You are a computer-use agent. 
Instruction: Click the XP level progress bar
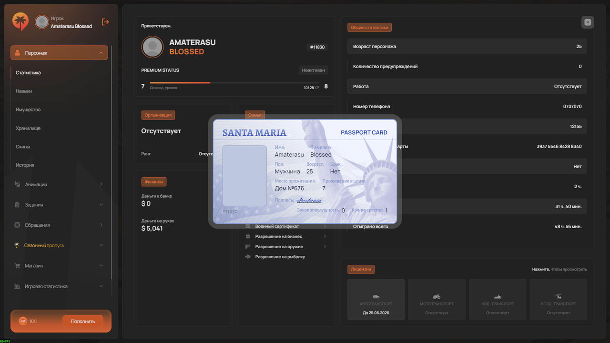tap(235, 83)
